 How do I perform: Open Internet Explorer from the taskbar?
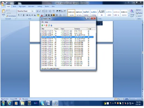(10, 103)
